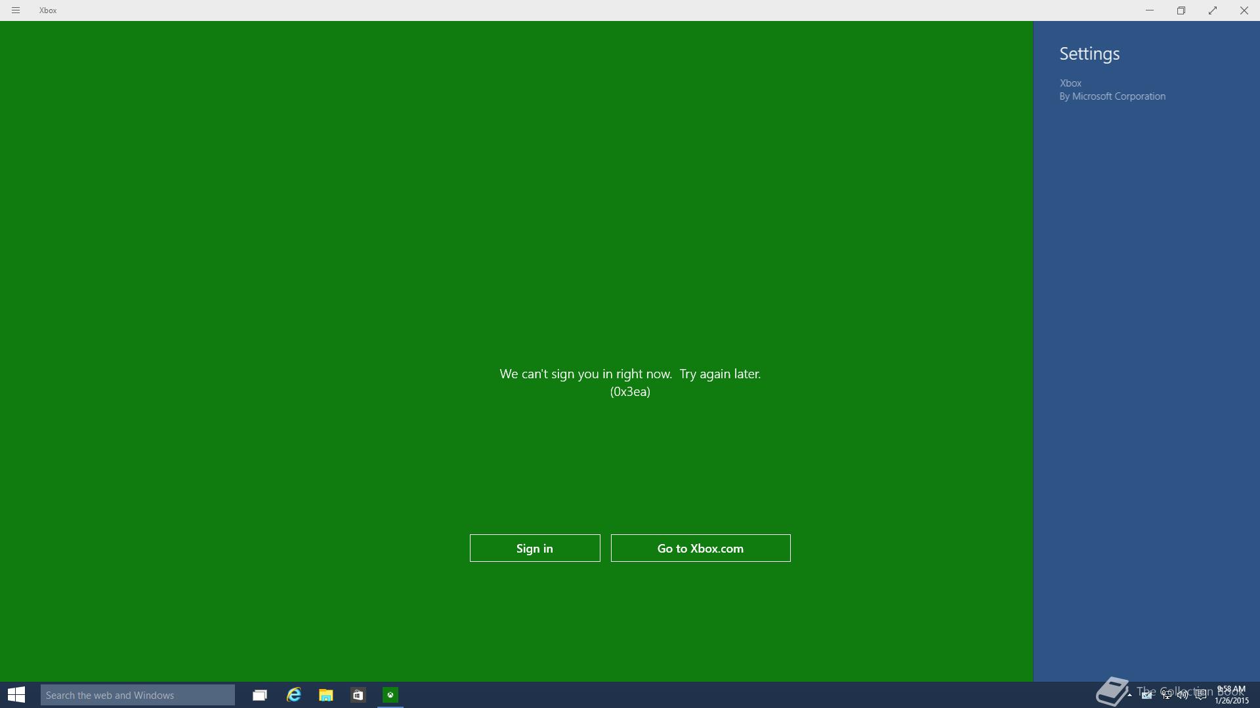Click the Sign in button

click(535, 548)
